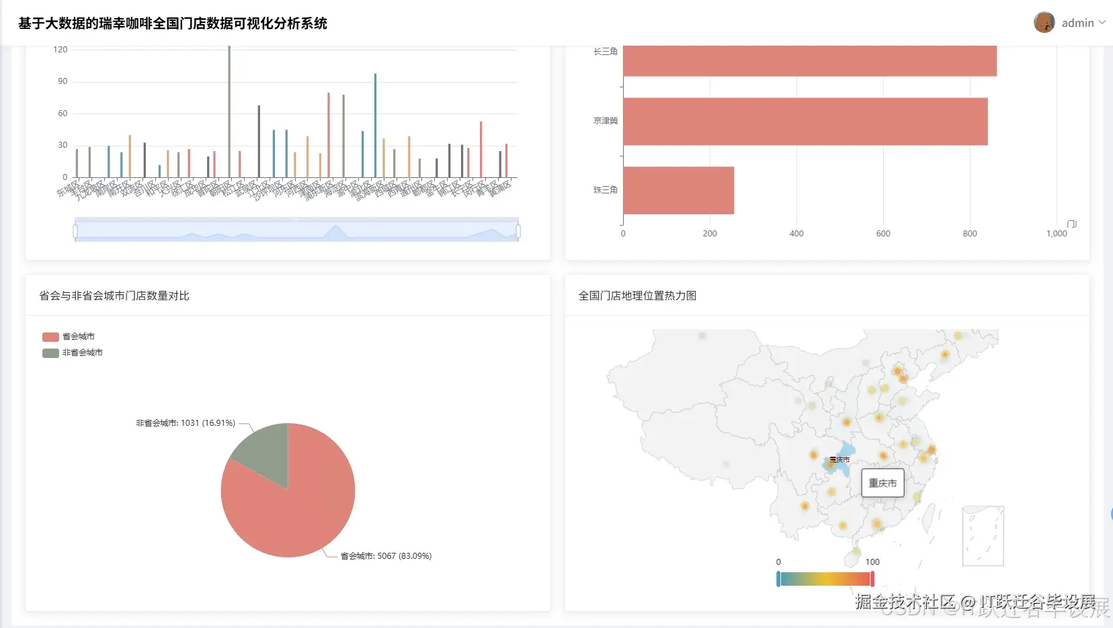1113x628 pixels.
Task: Click the 重庆市 tooltip on the map
Action: click(x=882, y=483)
